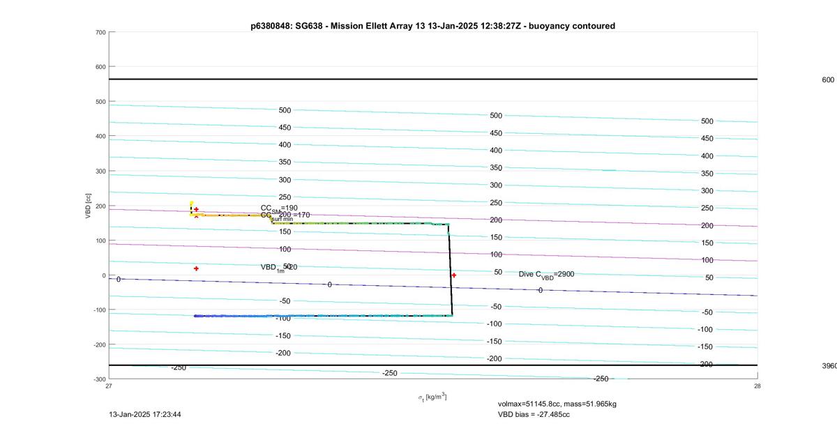Click the '600' label outside the right edge
The height and width of the screenshot is (426, 837).
(x=828, y=79)
